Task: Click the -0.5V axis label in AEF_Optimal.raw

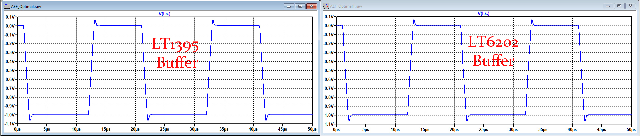Action: 9,70
